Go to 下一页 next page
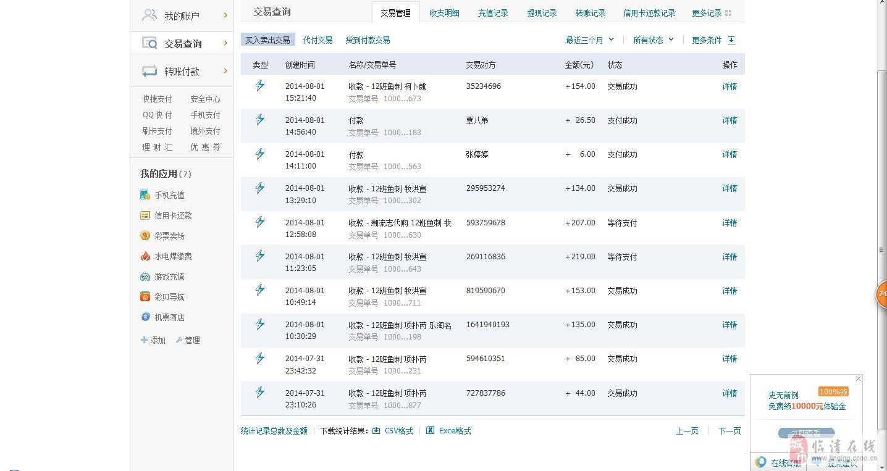887x471 pixels. coord(729,431)
